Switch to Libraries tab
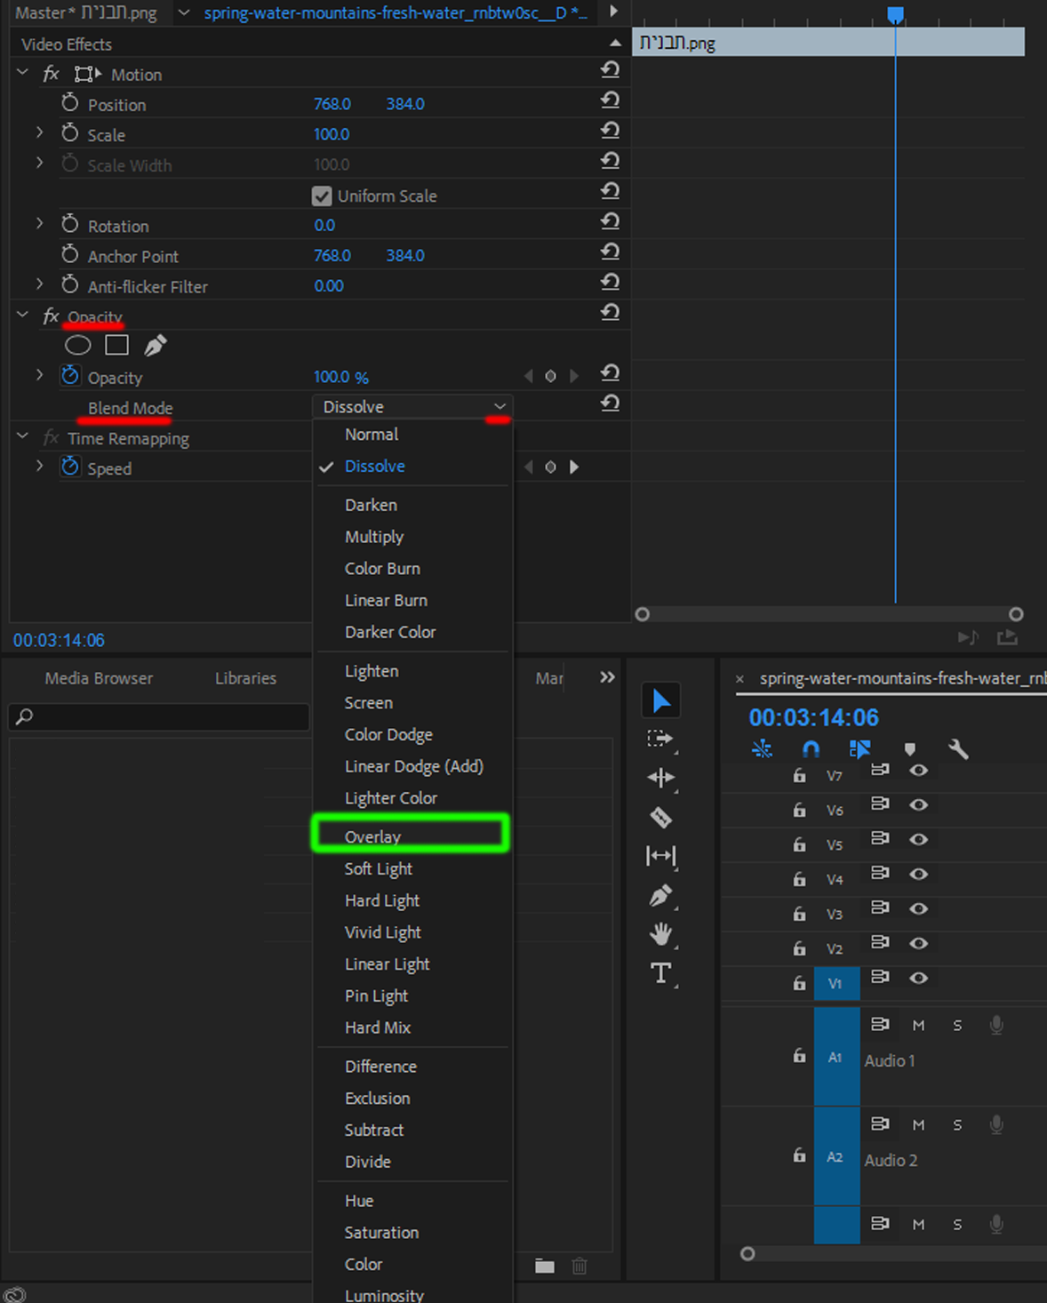This screenshot has height=1303, width=1047. tap(245, 678)
